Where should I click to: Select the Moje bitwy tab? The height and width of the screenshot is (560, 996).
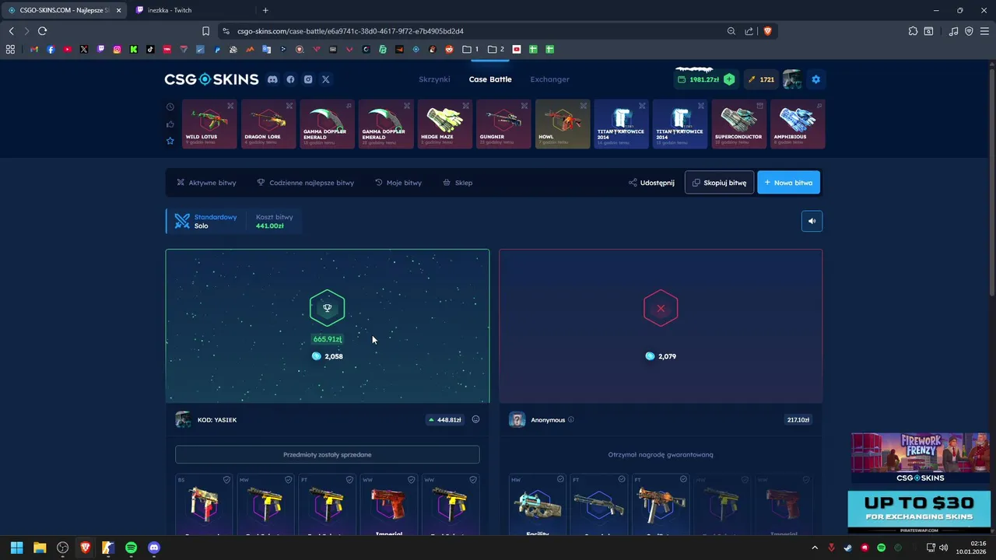point(398,183)
